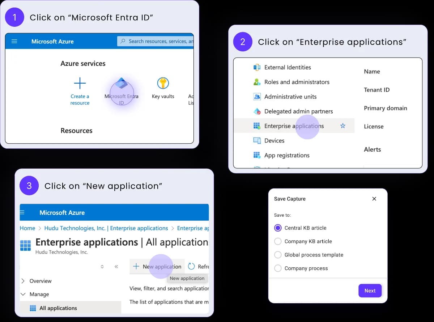Select the Enterprise applications grid icon in step 2

(257, 126)
